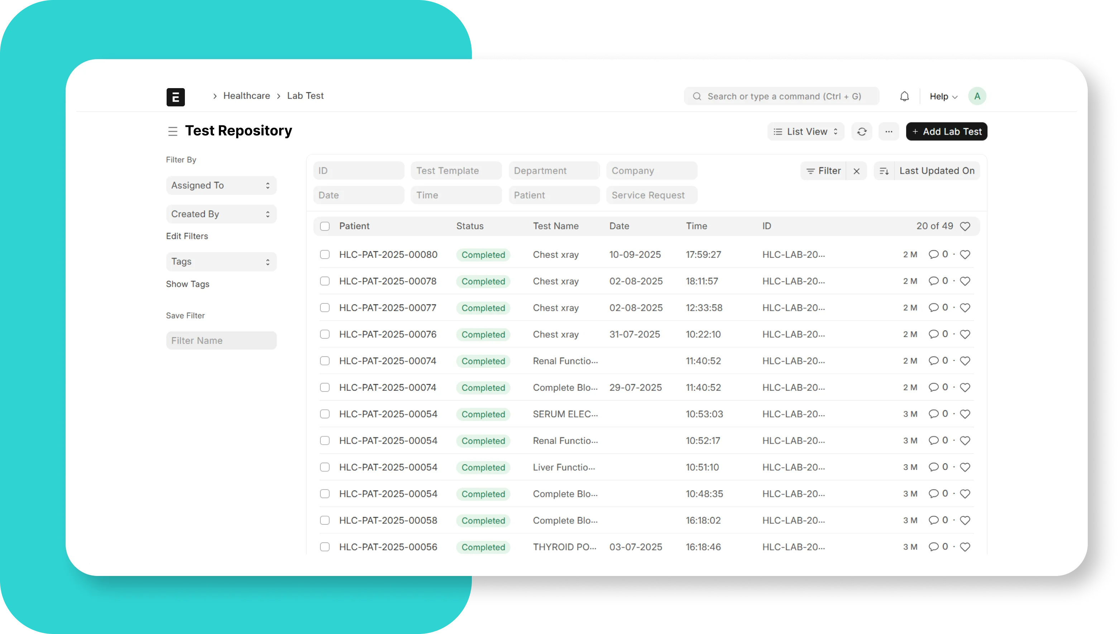Click the black E app logo

[176, 97]
